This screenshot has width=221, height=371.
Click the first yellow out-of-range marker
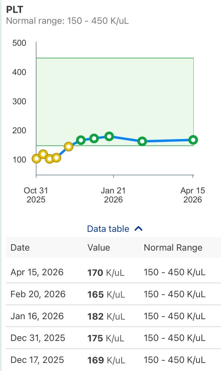pyautogui.click(x=36, y=158)
